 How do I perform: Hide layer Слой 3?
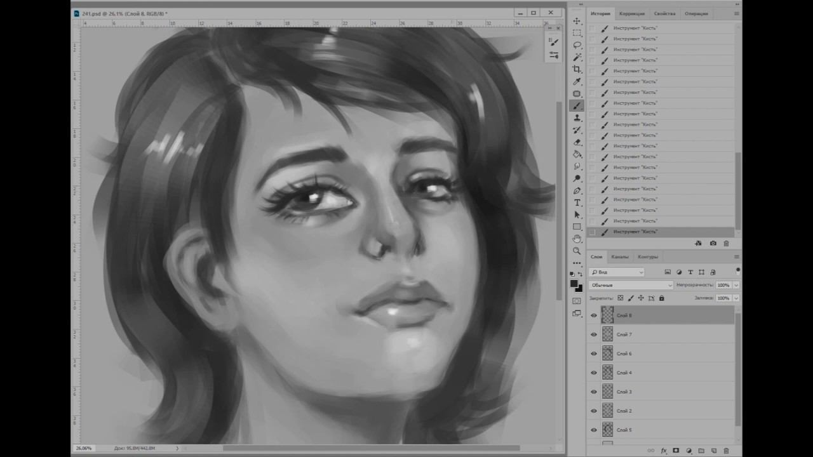594,392
